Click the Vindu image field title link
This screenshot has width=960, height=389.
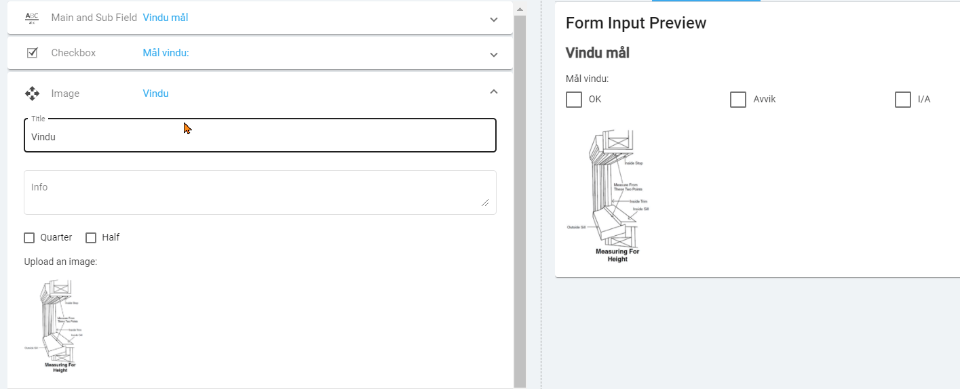click(155, 94)
